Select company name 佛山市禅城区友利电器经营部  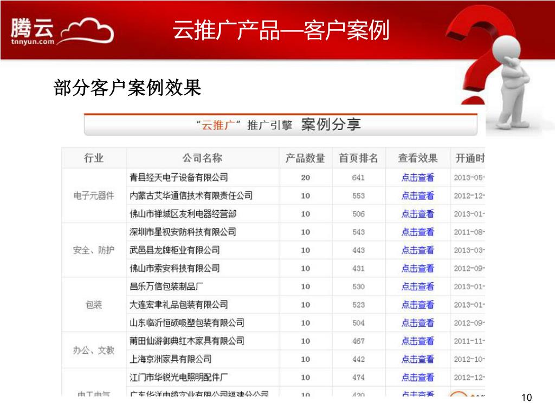click(183, 213)
